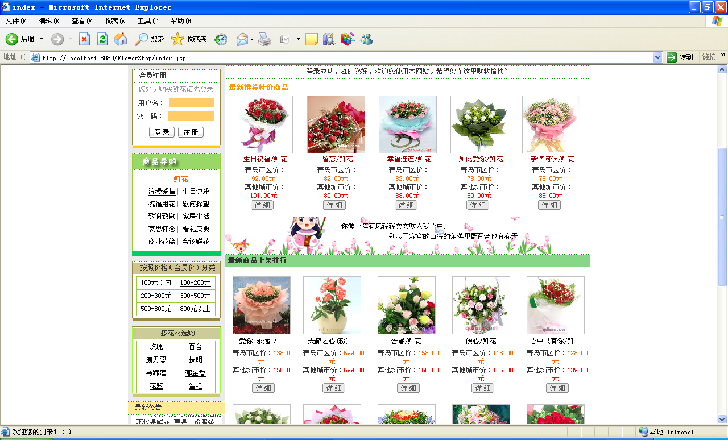Click the green-turned-grey Forward arrow button

[x=57, y=39]
